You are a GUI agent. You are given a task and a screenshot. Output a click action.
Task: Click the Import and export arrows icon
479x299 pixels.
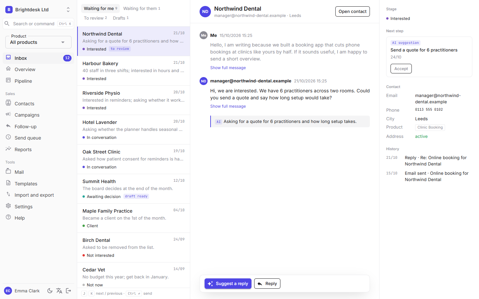coord(8,195)
